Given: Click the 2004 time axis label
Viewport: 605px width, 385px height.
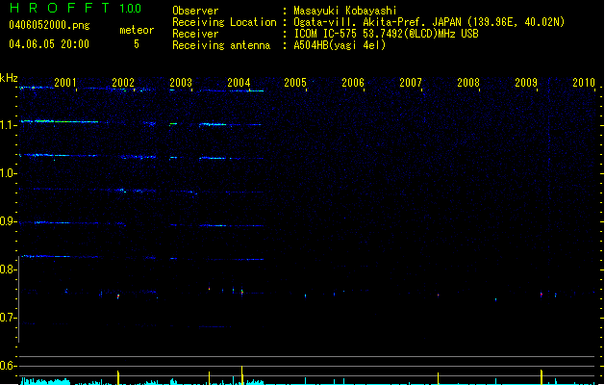Looking at the screenshot, I should 239,82.
